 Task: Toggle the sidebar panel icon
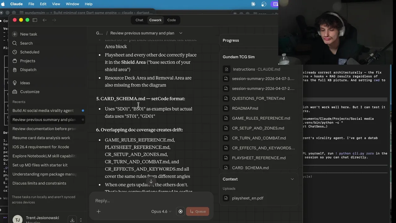click(x=35, y=20)
